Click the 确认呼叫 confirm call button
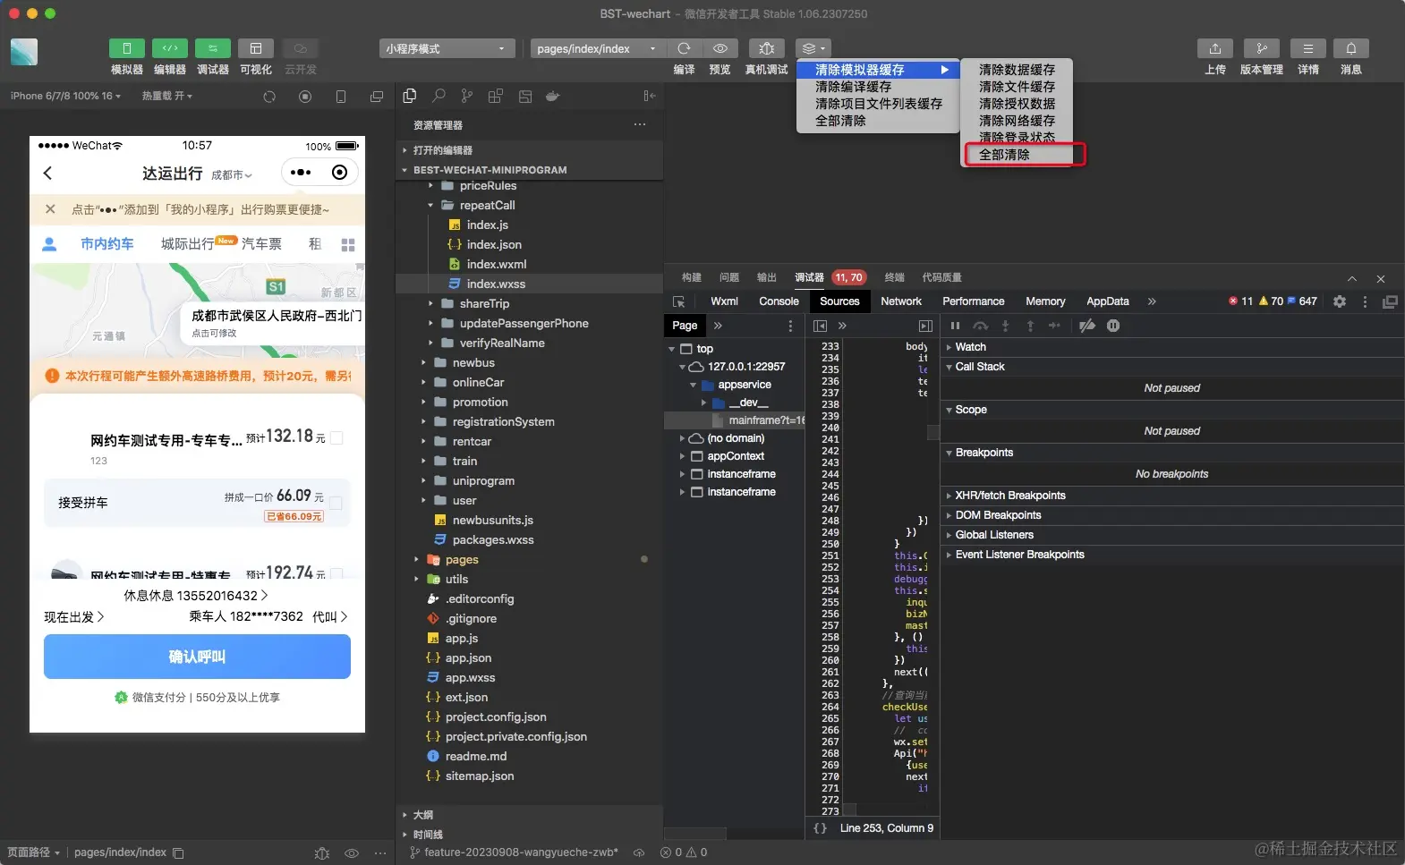Screen dimensions: 1405x865 coord(197,657)
